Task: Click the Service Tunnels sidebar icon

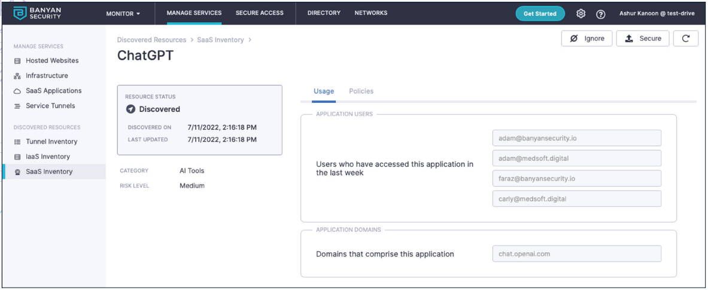Action: pos(17,106)
